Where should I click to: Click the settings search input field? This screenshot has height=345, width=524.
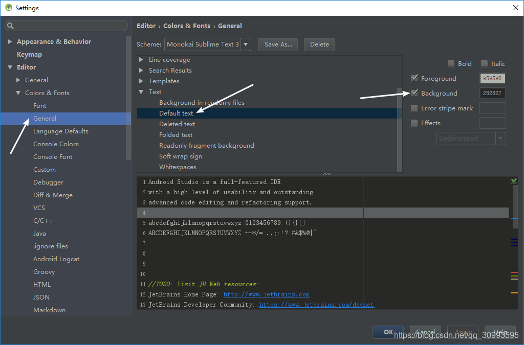[x=66, y=26]
